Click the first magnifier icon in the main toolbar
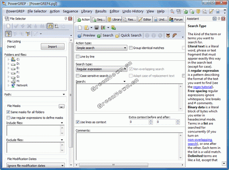The width and height of the screenshot is (229, 170). [172, 11]
